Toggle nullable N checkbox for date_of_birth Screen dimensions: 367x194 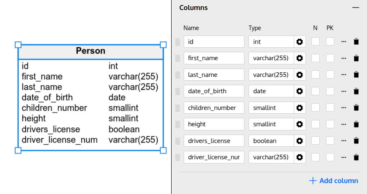click(316, 91)
